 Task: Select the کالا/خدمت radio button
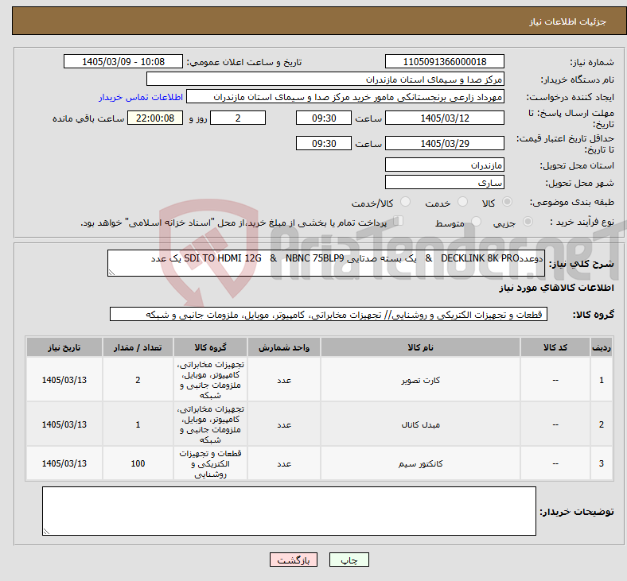pyautogui.click(x=406, y=202)
